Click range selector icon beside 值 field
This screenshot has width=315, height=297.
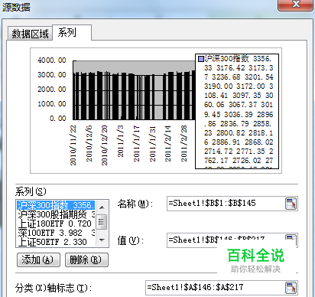coord(291,238)
